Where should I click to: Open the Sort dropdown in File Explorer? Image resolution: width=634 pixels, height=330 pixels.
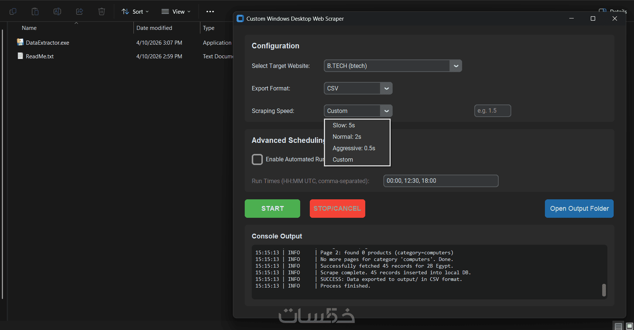coord(135,11)
